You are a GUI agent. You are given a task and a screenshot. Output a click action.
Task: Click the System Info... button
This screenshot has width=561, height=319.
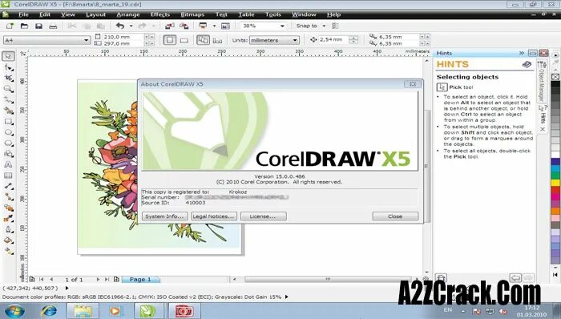(x=164, y=216)
